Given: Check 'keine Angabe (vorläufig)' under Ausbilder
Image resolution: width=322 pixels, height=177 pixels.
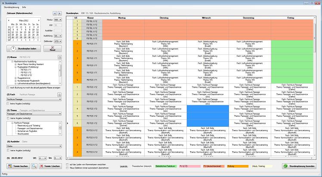Looking at the screenshot, I should tap(8, 150).
